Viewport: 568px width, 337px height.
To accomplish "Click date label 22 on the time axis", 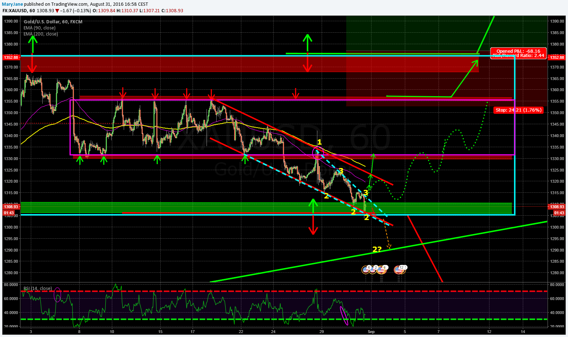I will point(241,332).
